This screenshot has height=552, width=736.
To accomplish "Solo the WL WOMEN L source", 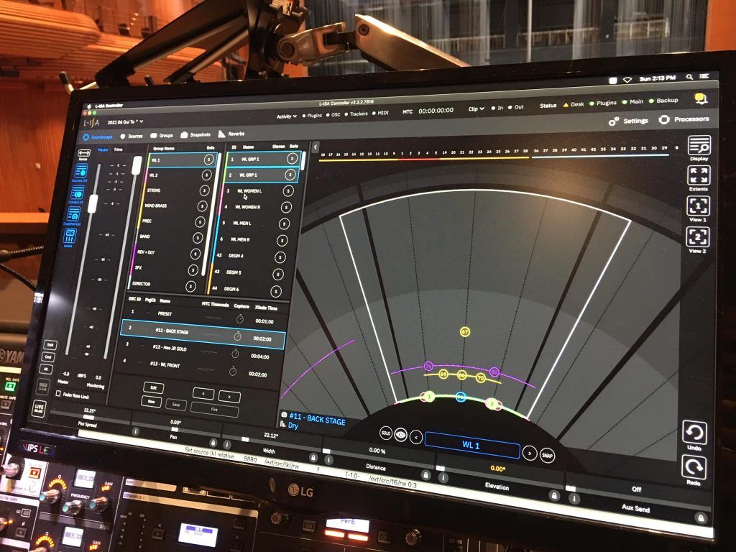I will pos(288,191).
